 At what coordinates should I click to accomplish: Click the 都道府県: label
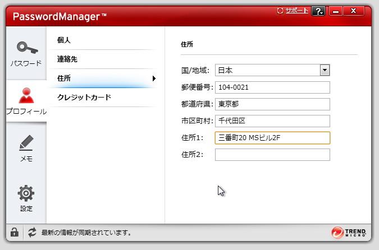pos(197,104)
